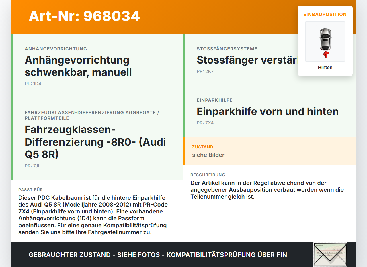Click the PASST FÜR compatibility text
Viewport: 367px width, 267px height.
(x=93, y=215)
